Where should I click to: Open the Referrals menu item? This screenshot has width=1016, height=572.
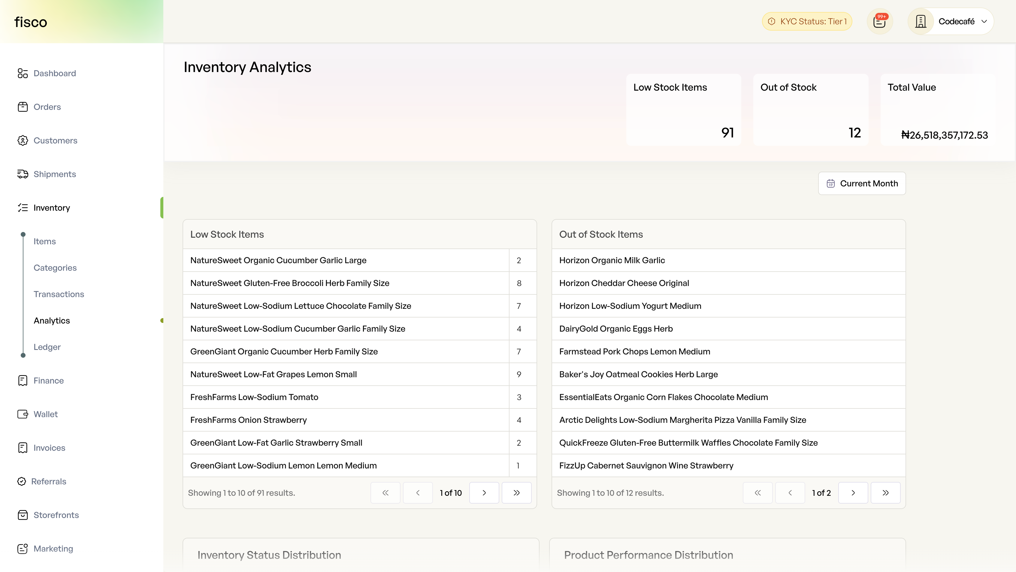[49, 481]
